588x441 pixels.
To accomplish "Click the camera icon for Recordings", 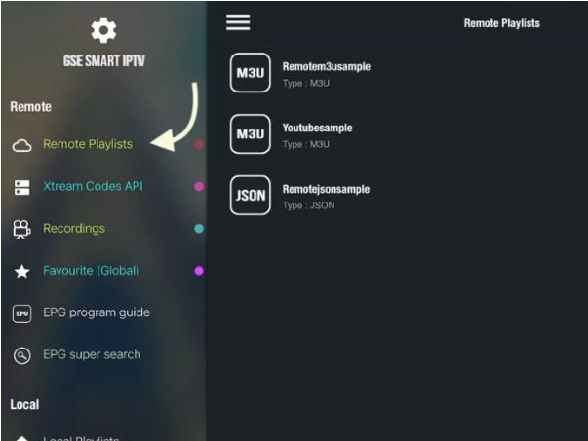I will click(x=21, y=229).
